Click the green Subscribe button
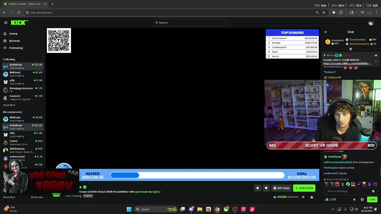Image resolution: width=381 pixels, height=214 pixels. [x=304, y=188]
